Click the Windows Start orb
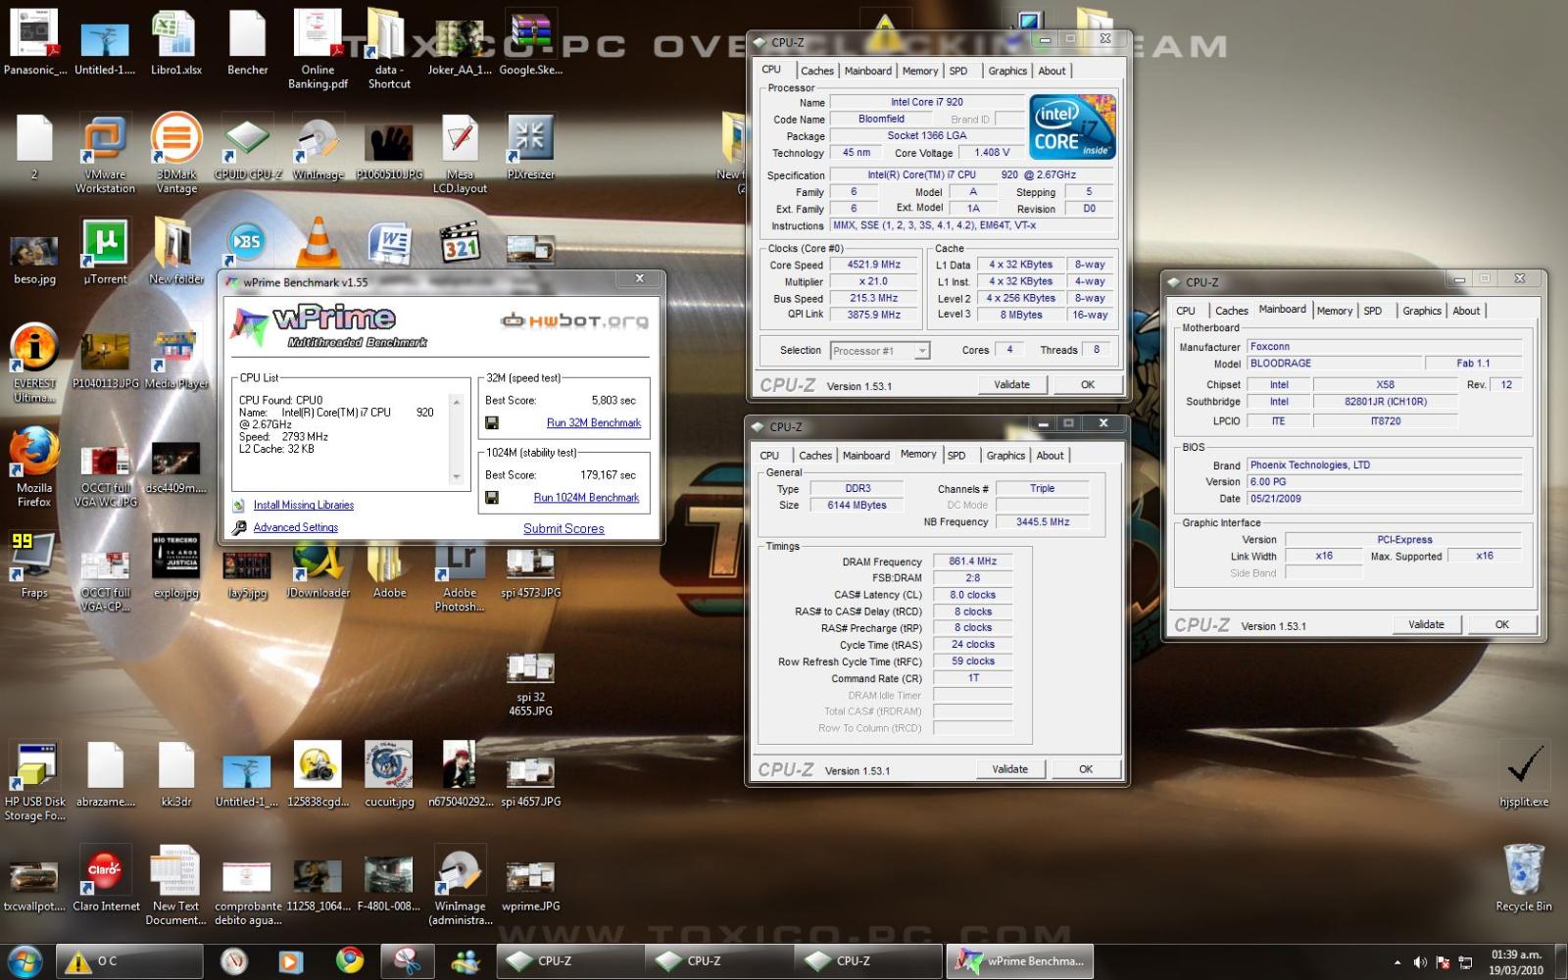 pyautogui.click(x=24, y=961)
